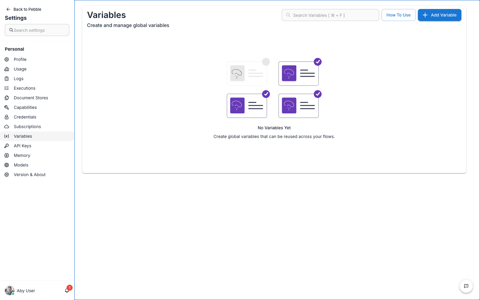Click the Add Variable button

pos(439,15)
